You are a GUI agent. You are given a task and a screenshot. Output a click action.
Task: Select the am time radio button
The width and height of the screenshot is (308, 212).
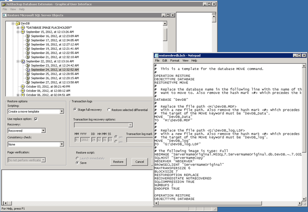click(116, 137)
